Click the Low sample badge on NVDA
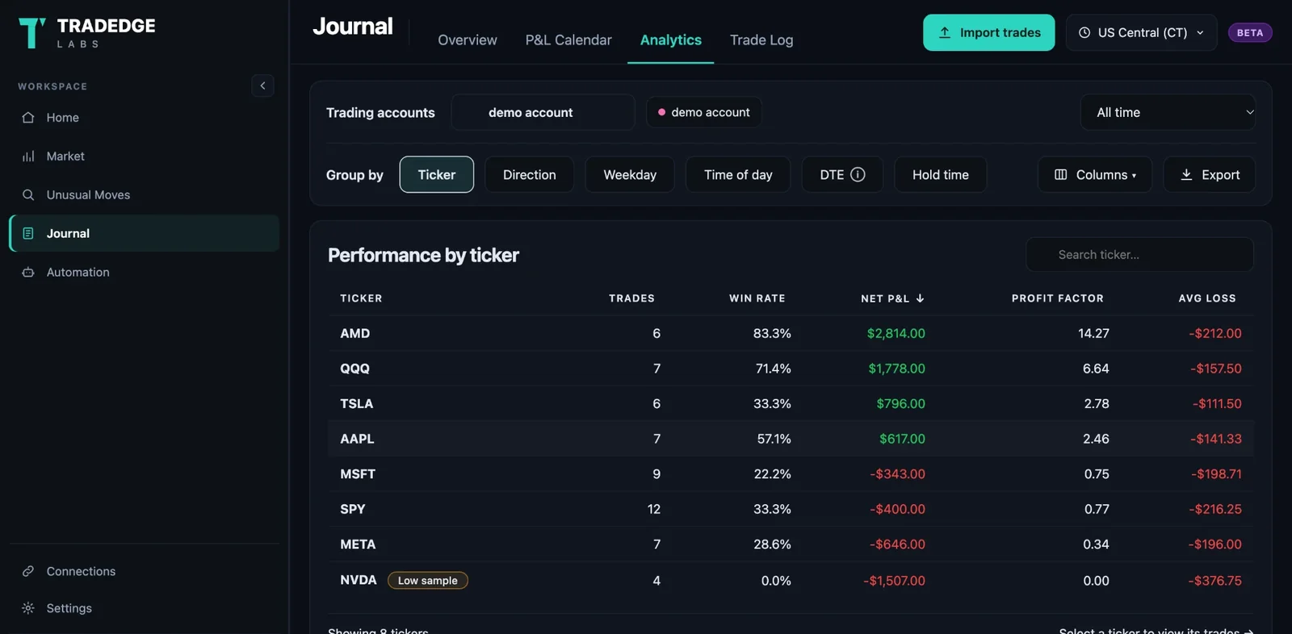 (428, 581)
